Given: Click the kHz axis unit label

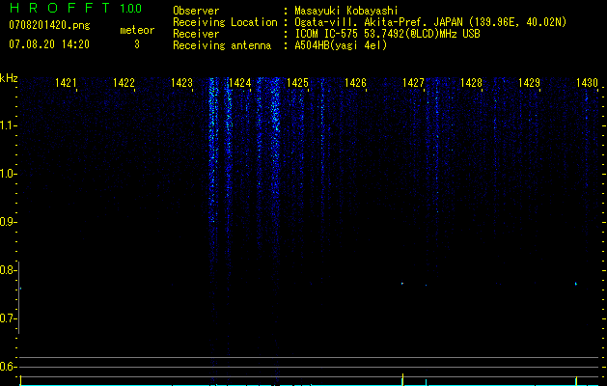Looking at the screenshot, I should pos(9,78).
